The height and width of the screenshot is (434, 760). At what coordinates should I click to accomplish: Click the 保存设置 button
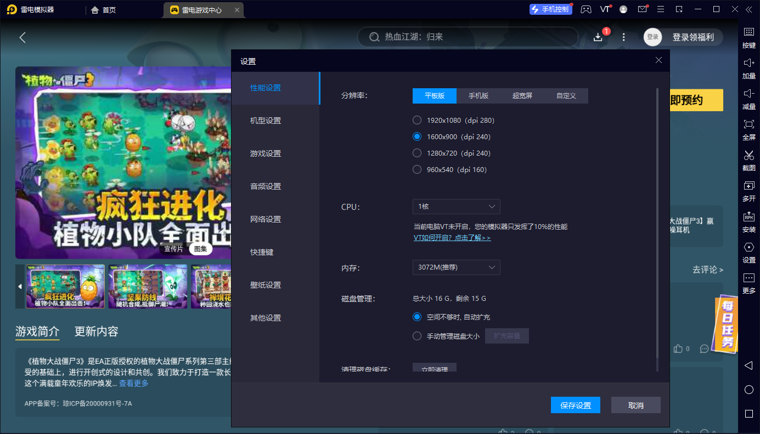click(x=575, y=405)
